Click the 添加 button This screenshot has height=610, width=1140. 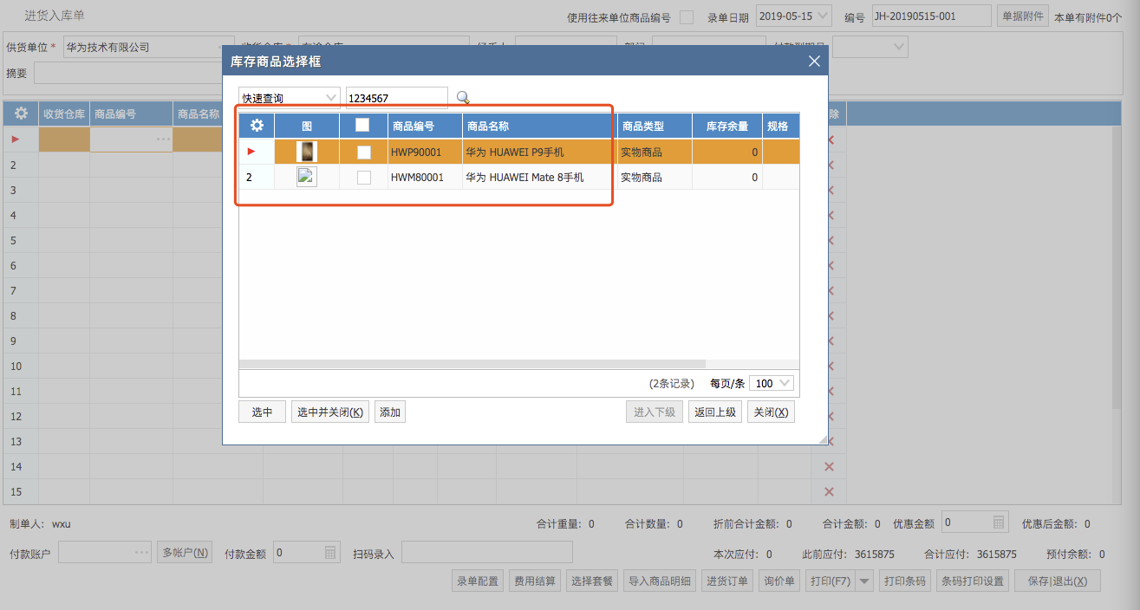[x=390, y=412]
